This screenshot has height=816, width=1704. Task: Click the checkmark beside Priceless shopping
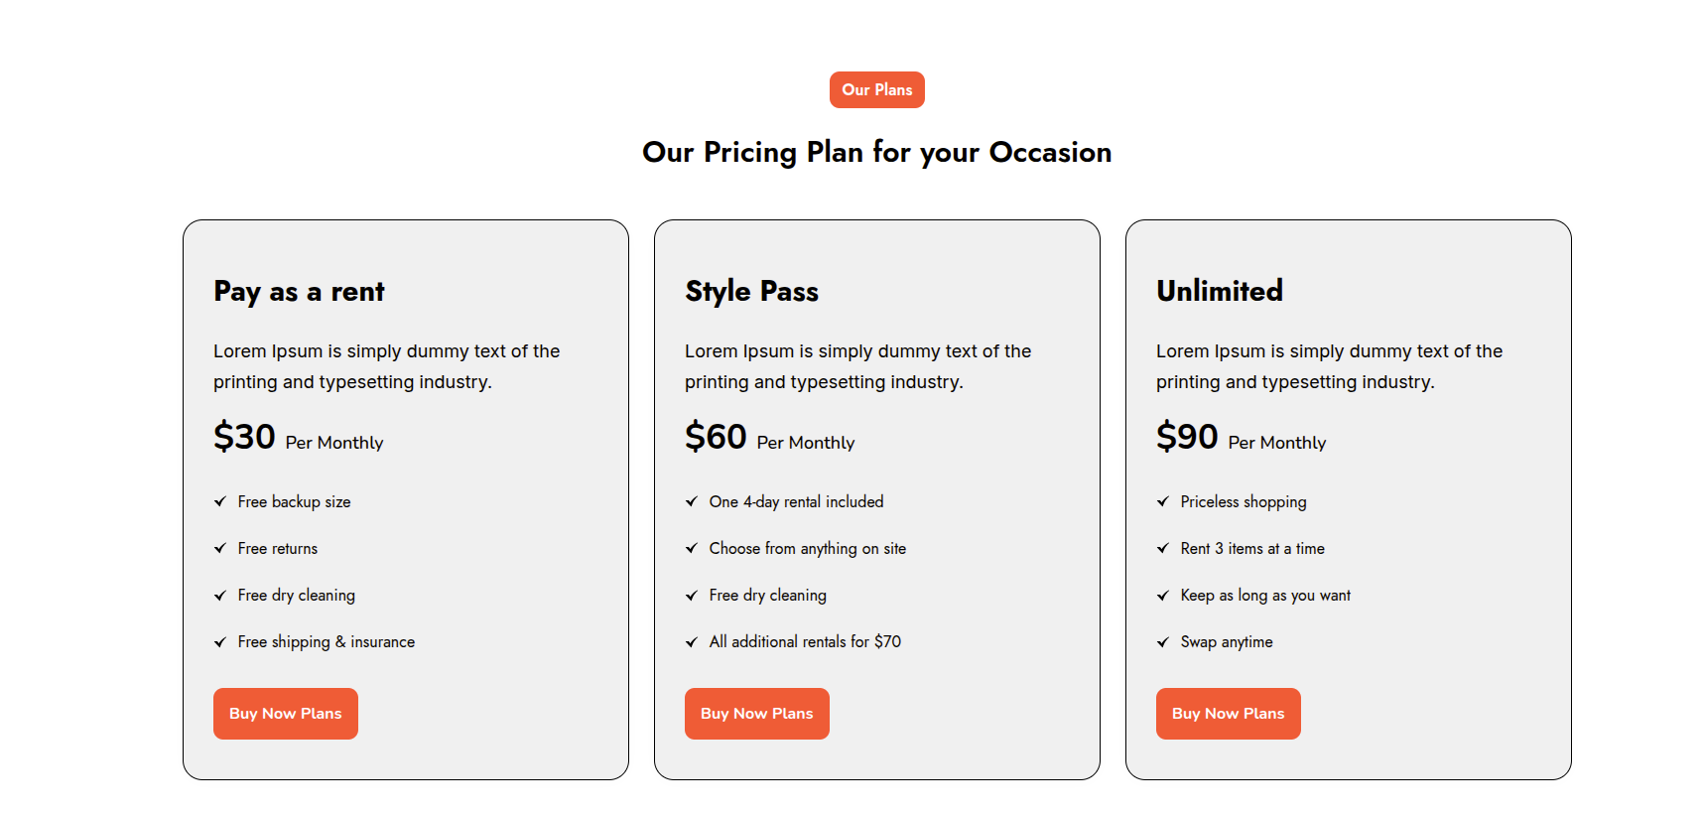click(1163, 502)
